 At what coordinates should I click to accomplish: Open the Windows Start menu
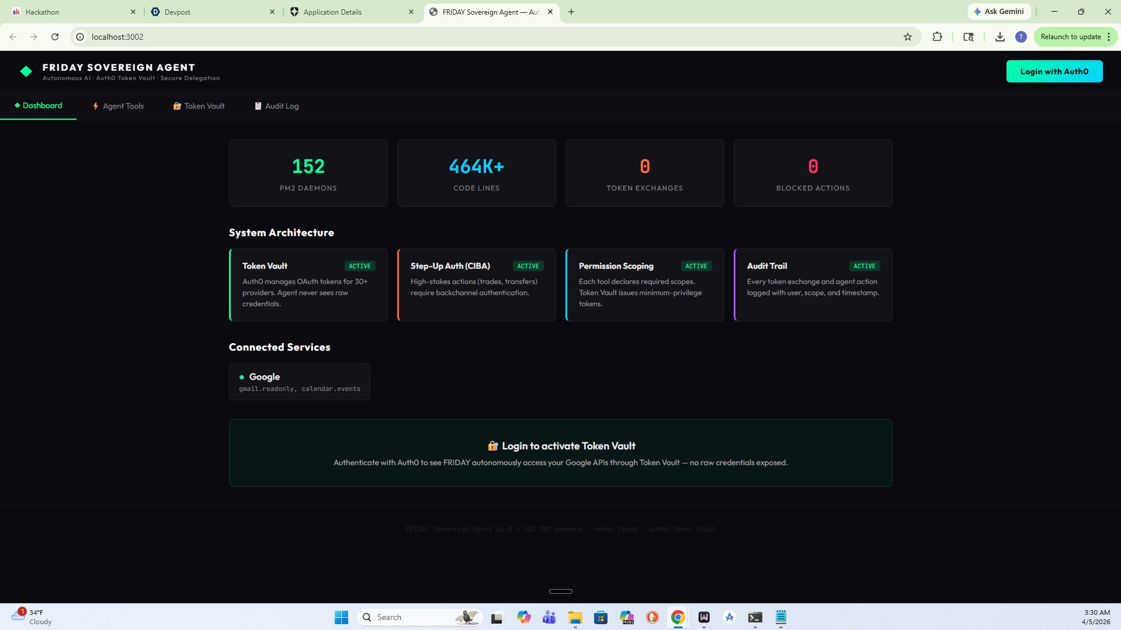click(x=341, y=617)
